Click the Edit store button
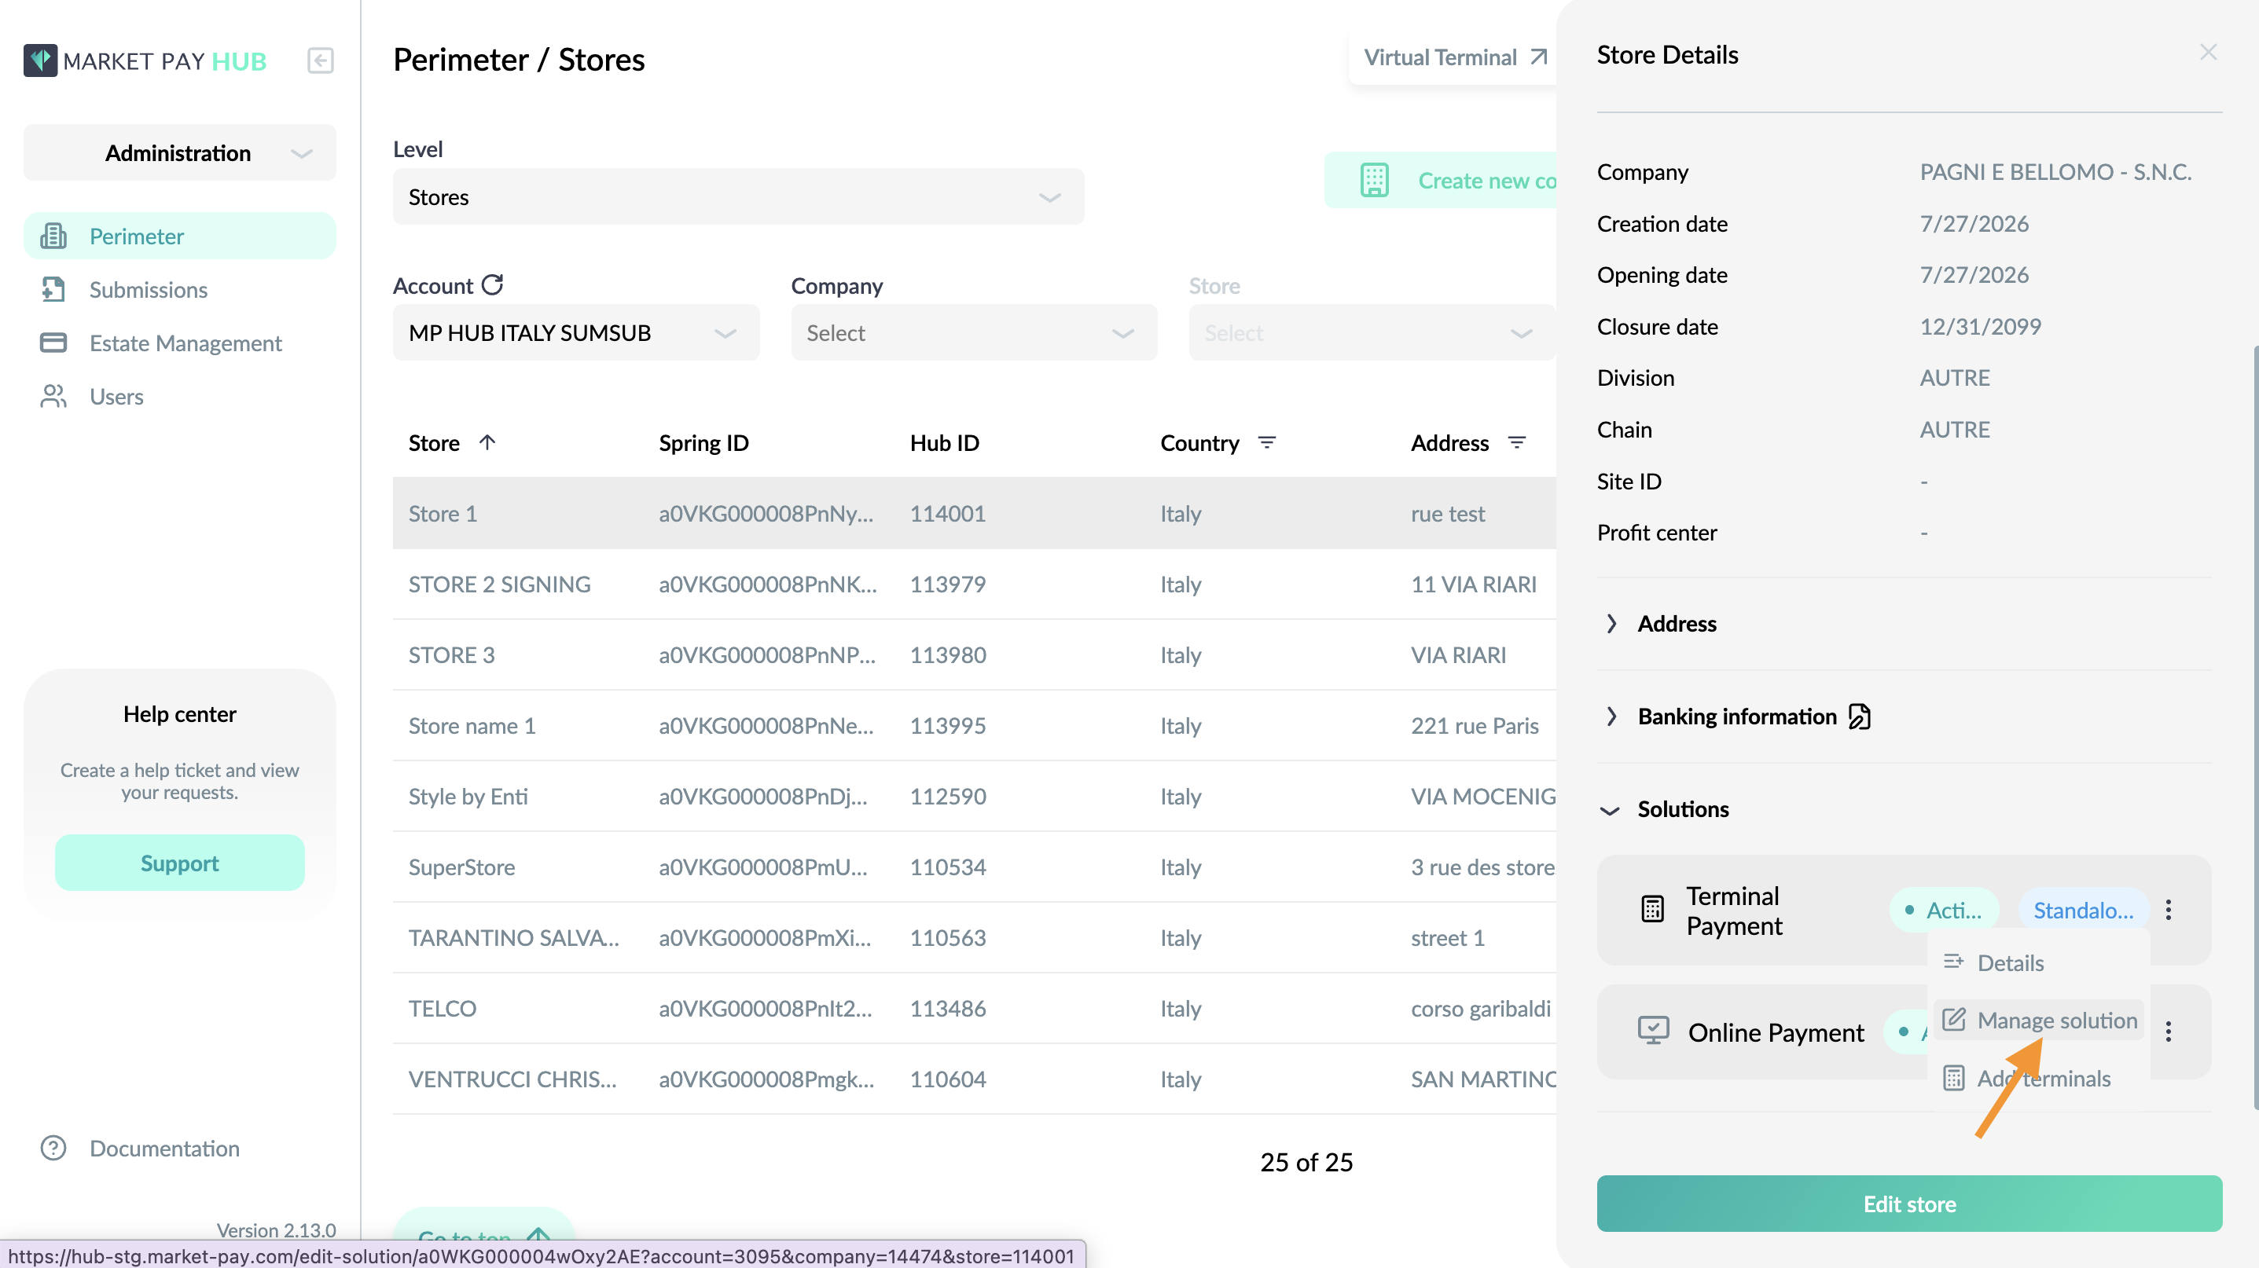2259x1268 pixels. [1909, 1203]
